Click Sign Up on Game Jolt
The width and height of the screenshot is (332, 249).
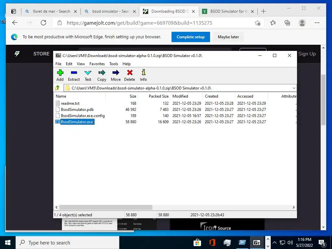pyautogui.click(x=307, y=54)
